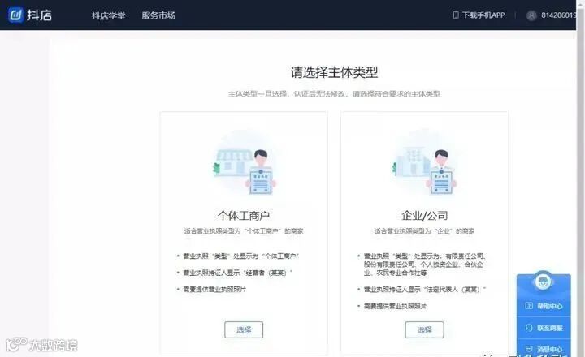
Task: Click the page vertical scrollbar
Action: [580, 178]
